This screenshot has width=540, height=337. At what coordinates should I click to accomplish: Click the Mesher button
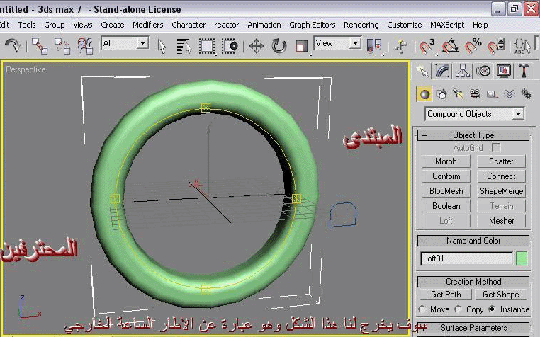click(502, 221)
